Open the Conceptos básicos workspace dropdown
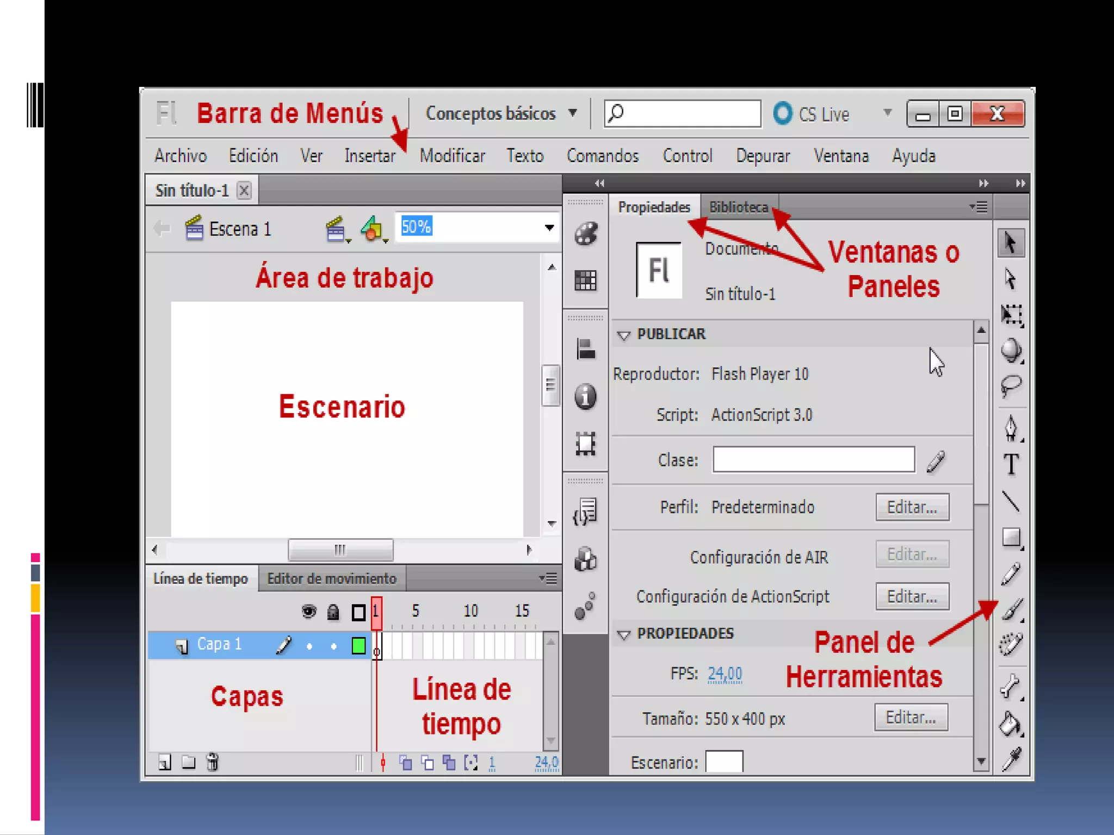The width and height of the screenshot is (1114, 835). [500, 114]
